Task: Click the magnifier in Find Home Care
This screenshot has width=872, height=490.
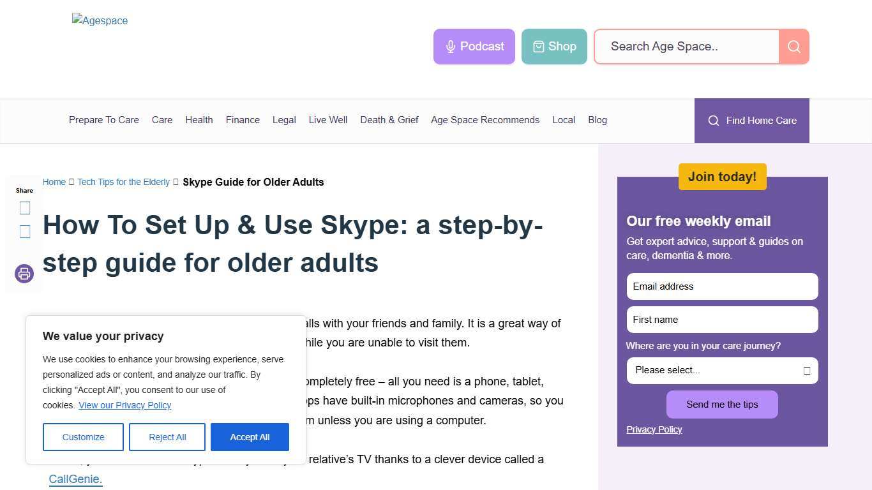Action: click(x=714, y=121)
